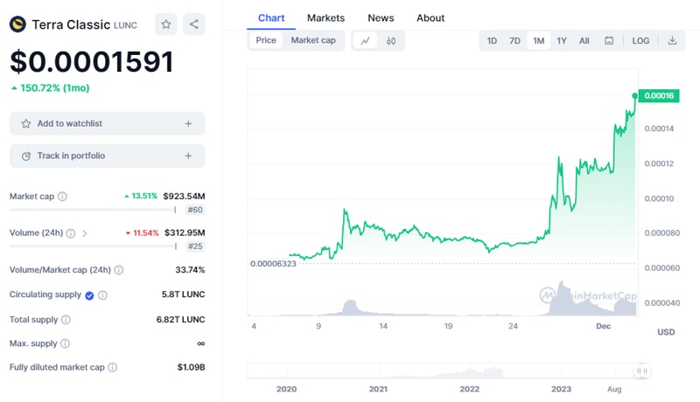
Task: Click the star favorite icon
Action: (166, 24)
